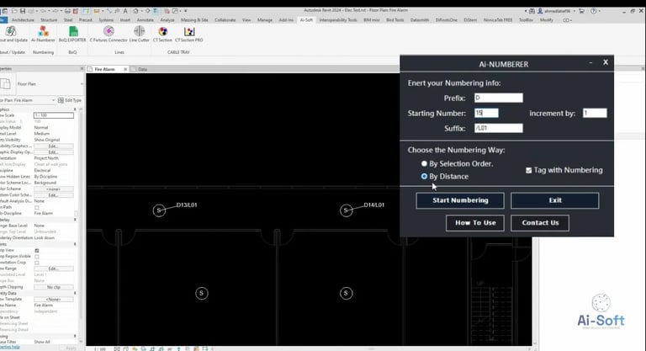Click the Color Scheme none button

coord(54,189)
